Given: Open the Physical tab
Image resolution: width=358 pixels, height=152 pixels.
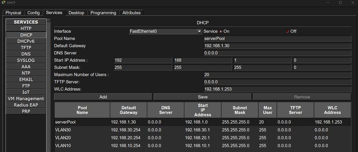Looking at the screenshot, I should [x=13, y=13].
